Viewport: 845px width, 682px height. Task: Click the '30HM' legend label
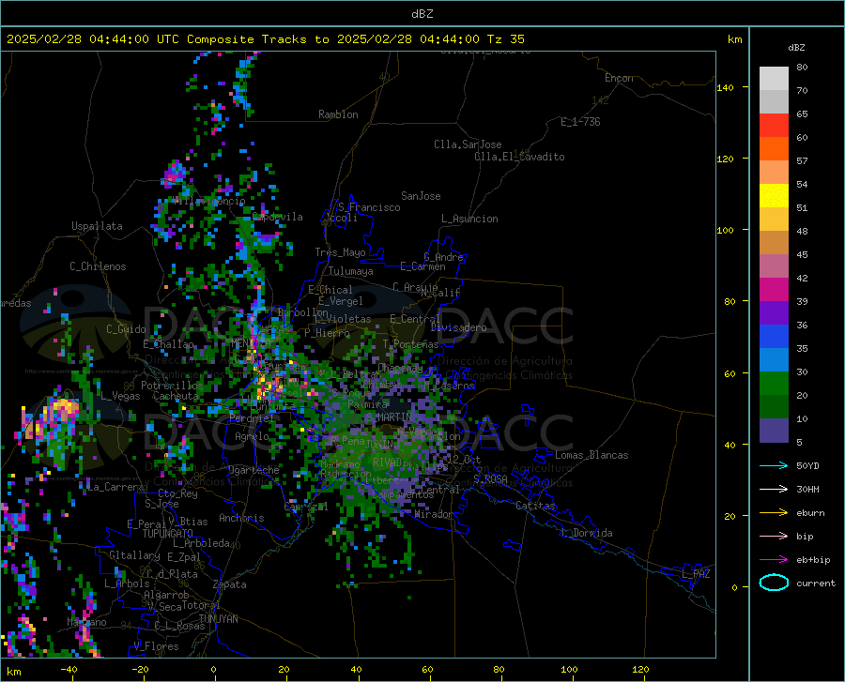pos(807,490)
